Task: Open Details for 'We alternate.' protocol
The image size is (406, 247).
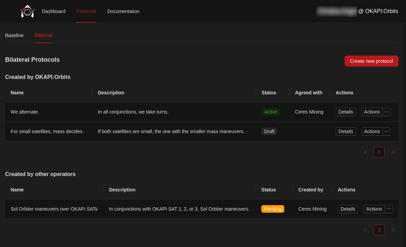Action: (346, 112)
